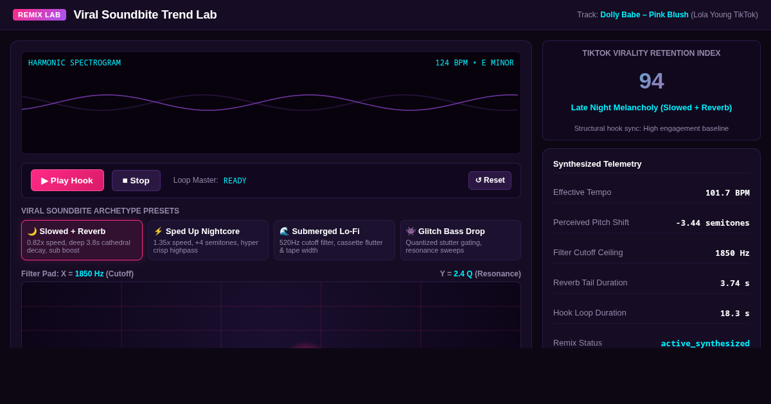Click Late Night Melancholy (Slowed + Reverb) label
This screenshot has width=771, height=404.
tap(651, 108)
